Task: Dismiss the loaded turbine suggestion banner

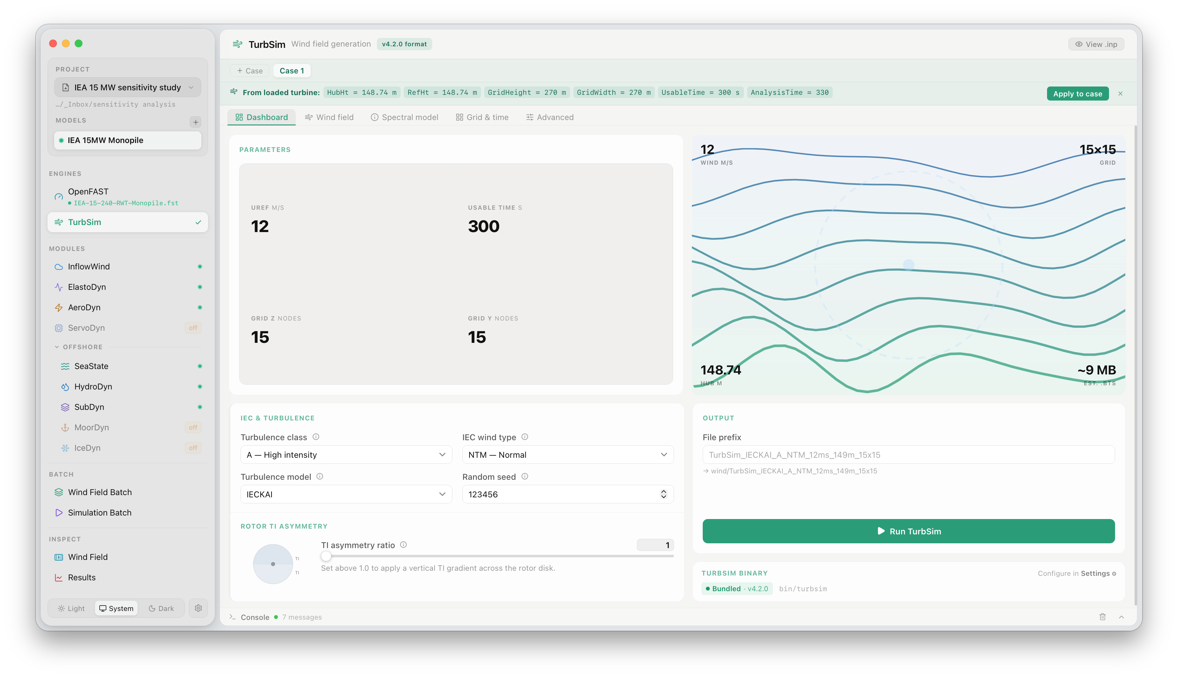Action: point(1121,94)
